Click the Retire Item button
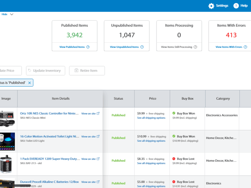The width and height of the screenshot is (251, 188). coord(87,71)
